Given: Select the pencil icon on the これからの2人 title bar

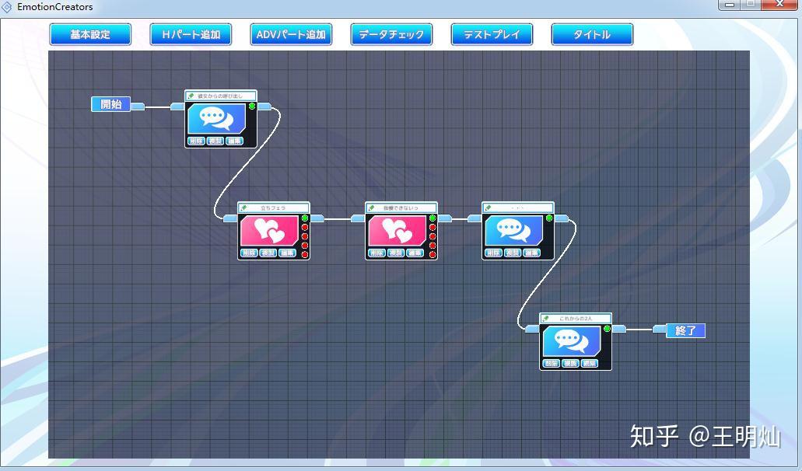Looking at the screenshot, I should pyautogui.click(x=545, y=318).
